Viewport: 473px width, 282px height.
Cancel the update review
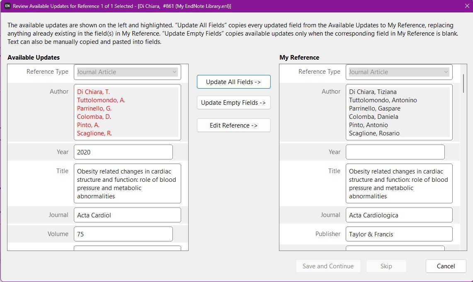click(x=446, y=266)
